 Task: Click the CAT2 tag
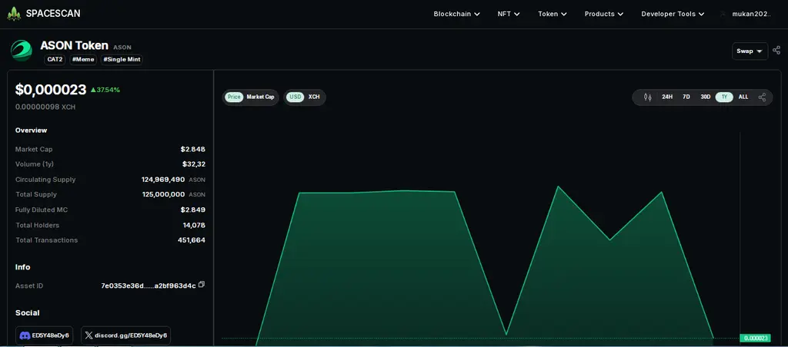[x=55, y=60]
